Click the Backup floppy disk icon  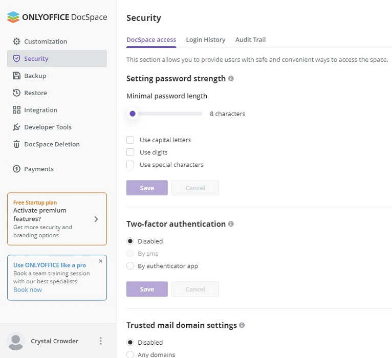16,76
